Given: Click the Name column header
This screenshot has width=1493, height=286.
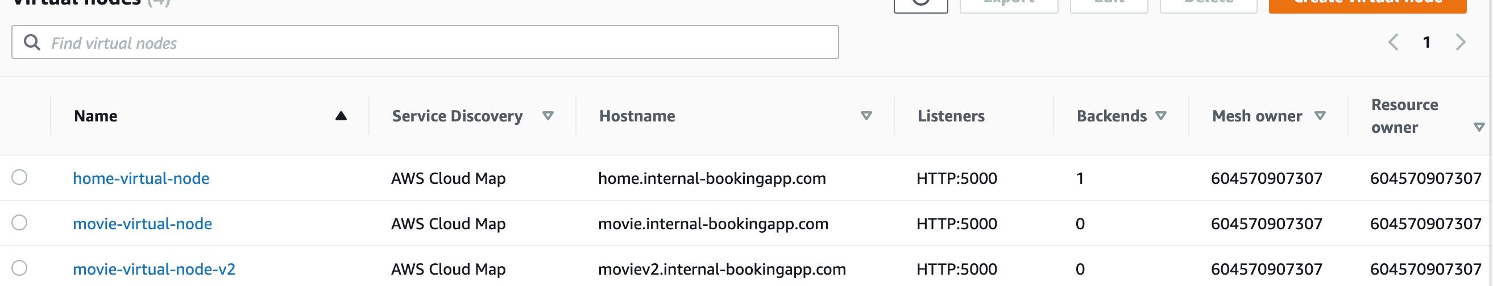Looking at the screenshot, I should click(x=96, y=116).
